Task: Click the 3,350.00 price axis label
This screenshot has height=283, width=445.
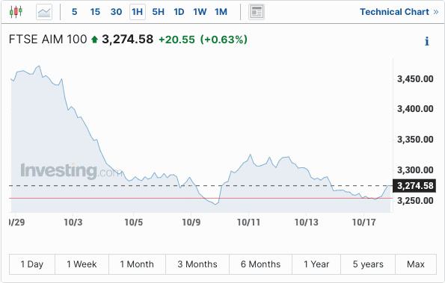Action: [415, 140]
